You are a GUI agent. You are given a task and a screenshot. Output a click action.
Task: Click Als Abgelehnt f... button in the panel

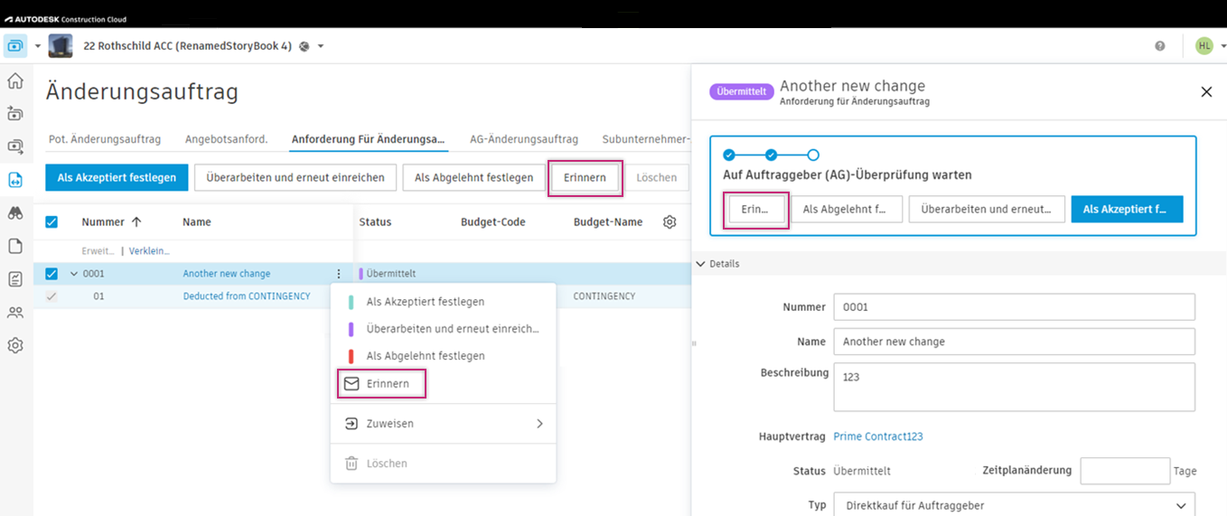pos(845,210)
